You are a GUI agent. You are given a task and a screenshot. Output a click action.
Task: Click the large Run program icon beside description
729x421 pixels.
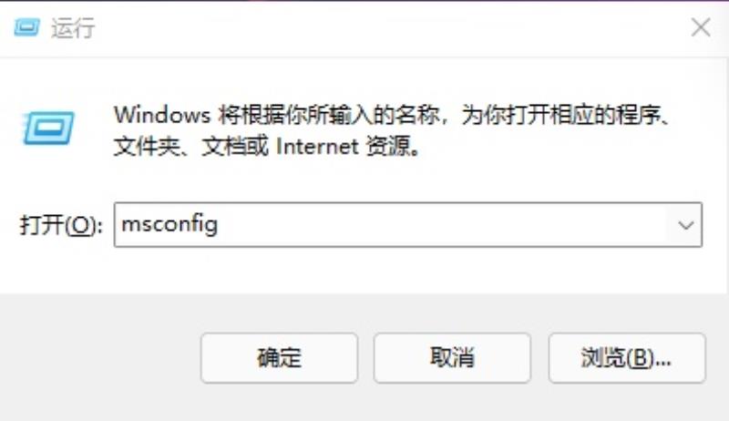(x=48, y=128)
